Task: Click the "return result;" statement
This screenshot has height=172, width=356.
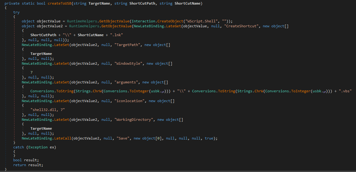Action: coord(28,165)
